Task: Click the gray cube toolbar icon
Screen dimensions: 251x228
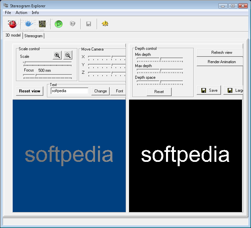Action: pos(73,24)
